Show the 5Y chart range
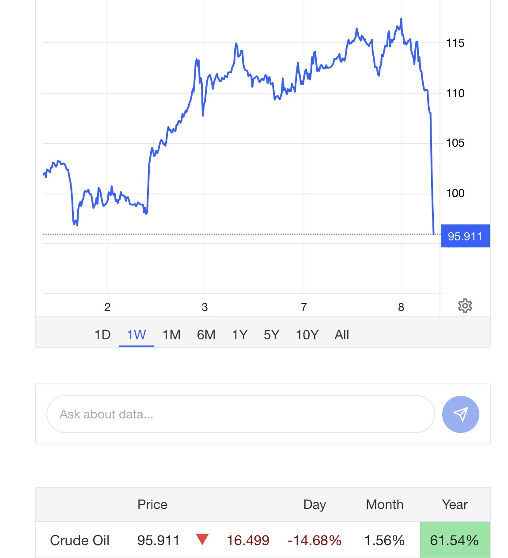The image size is (508, 558). pos(272,335)
